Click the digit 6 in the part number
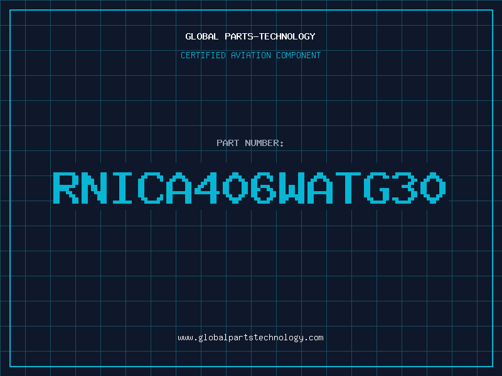 click(264, 188)
